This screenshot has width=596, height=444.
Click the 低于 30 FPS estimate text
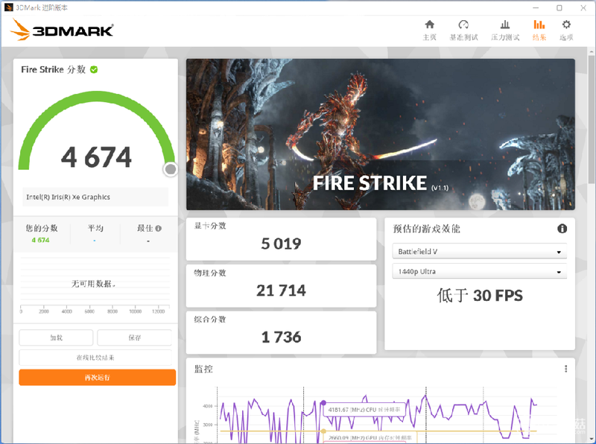click(x=480, y=295)
